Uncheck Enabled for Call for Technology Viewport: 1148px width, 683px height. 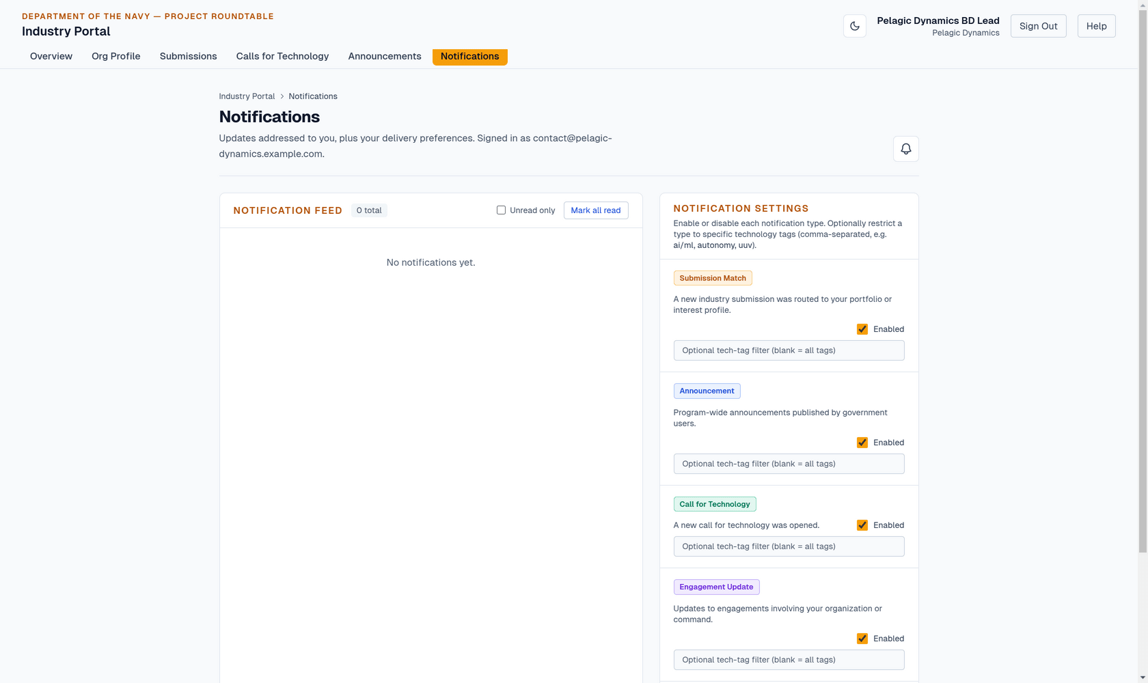click(x=862, y=525)
